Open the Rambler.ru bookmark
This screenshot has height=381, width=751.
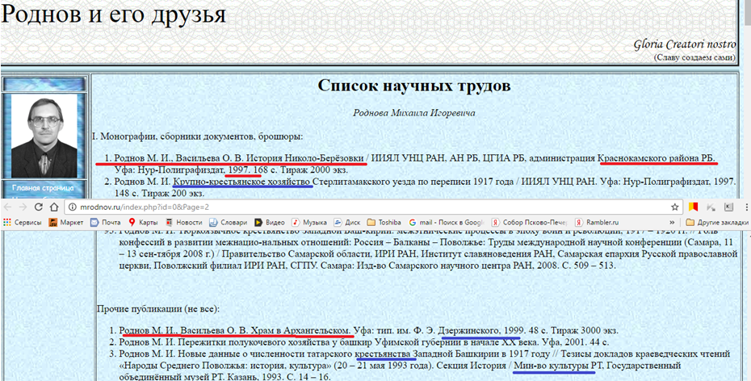click(x=598, y=223)
